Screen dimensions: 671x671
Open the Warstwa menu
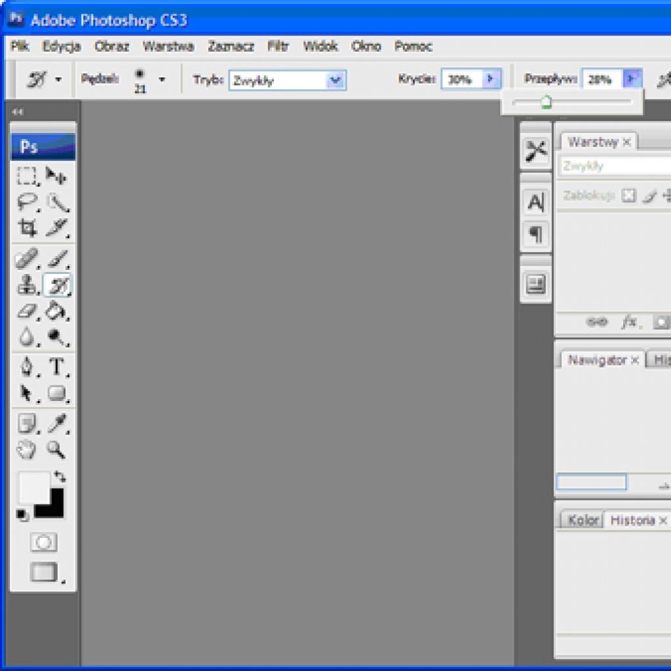(168, 47)
